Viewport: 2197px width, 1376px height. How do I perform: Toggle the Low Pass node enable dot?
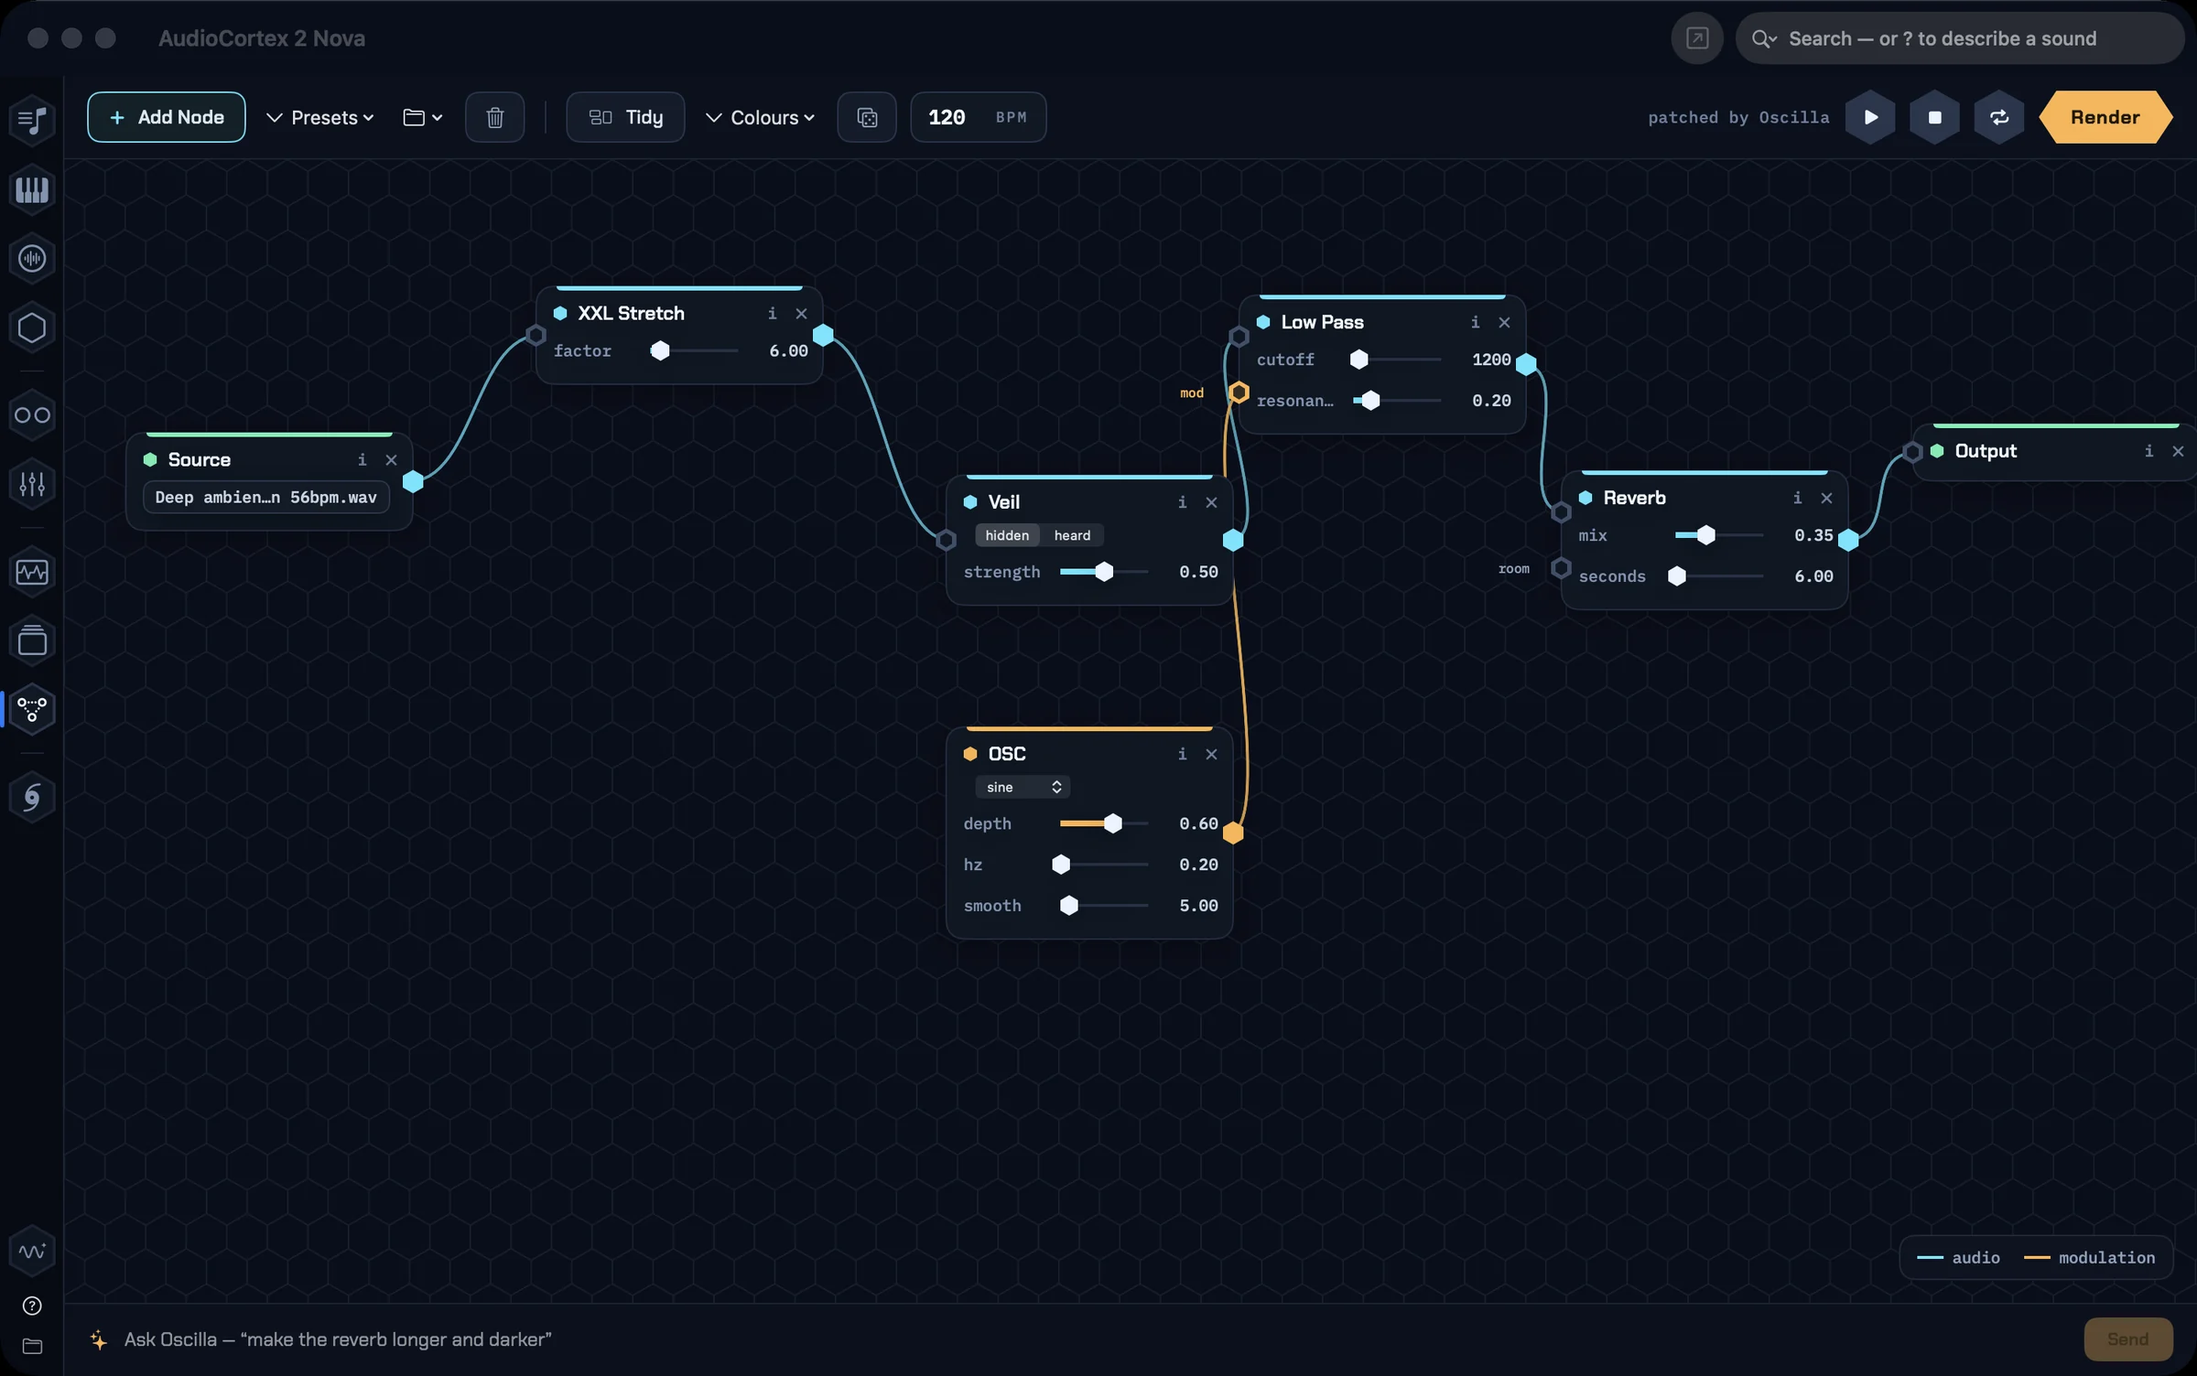click(1263, 322)
